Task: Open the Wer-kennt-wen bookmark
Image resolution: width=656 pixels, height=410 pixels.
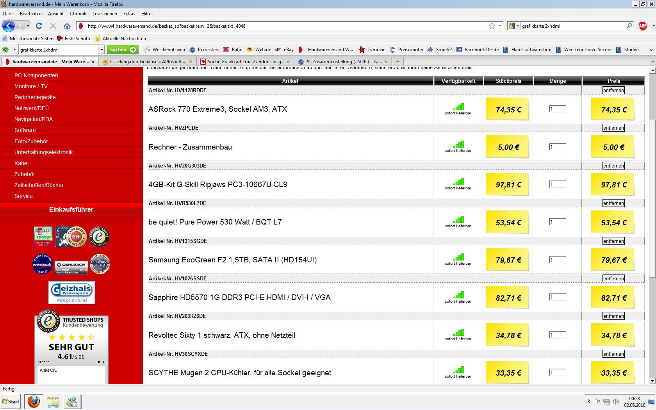Action: click(x=165, y=50)
